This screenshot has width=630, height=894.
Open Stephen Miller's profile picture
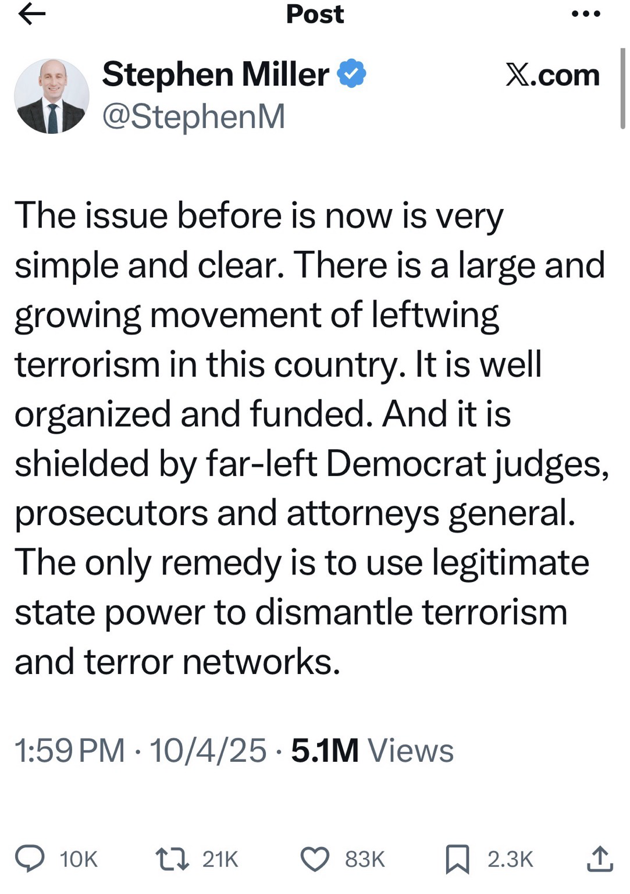52,96
